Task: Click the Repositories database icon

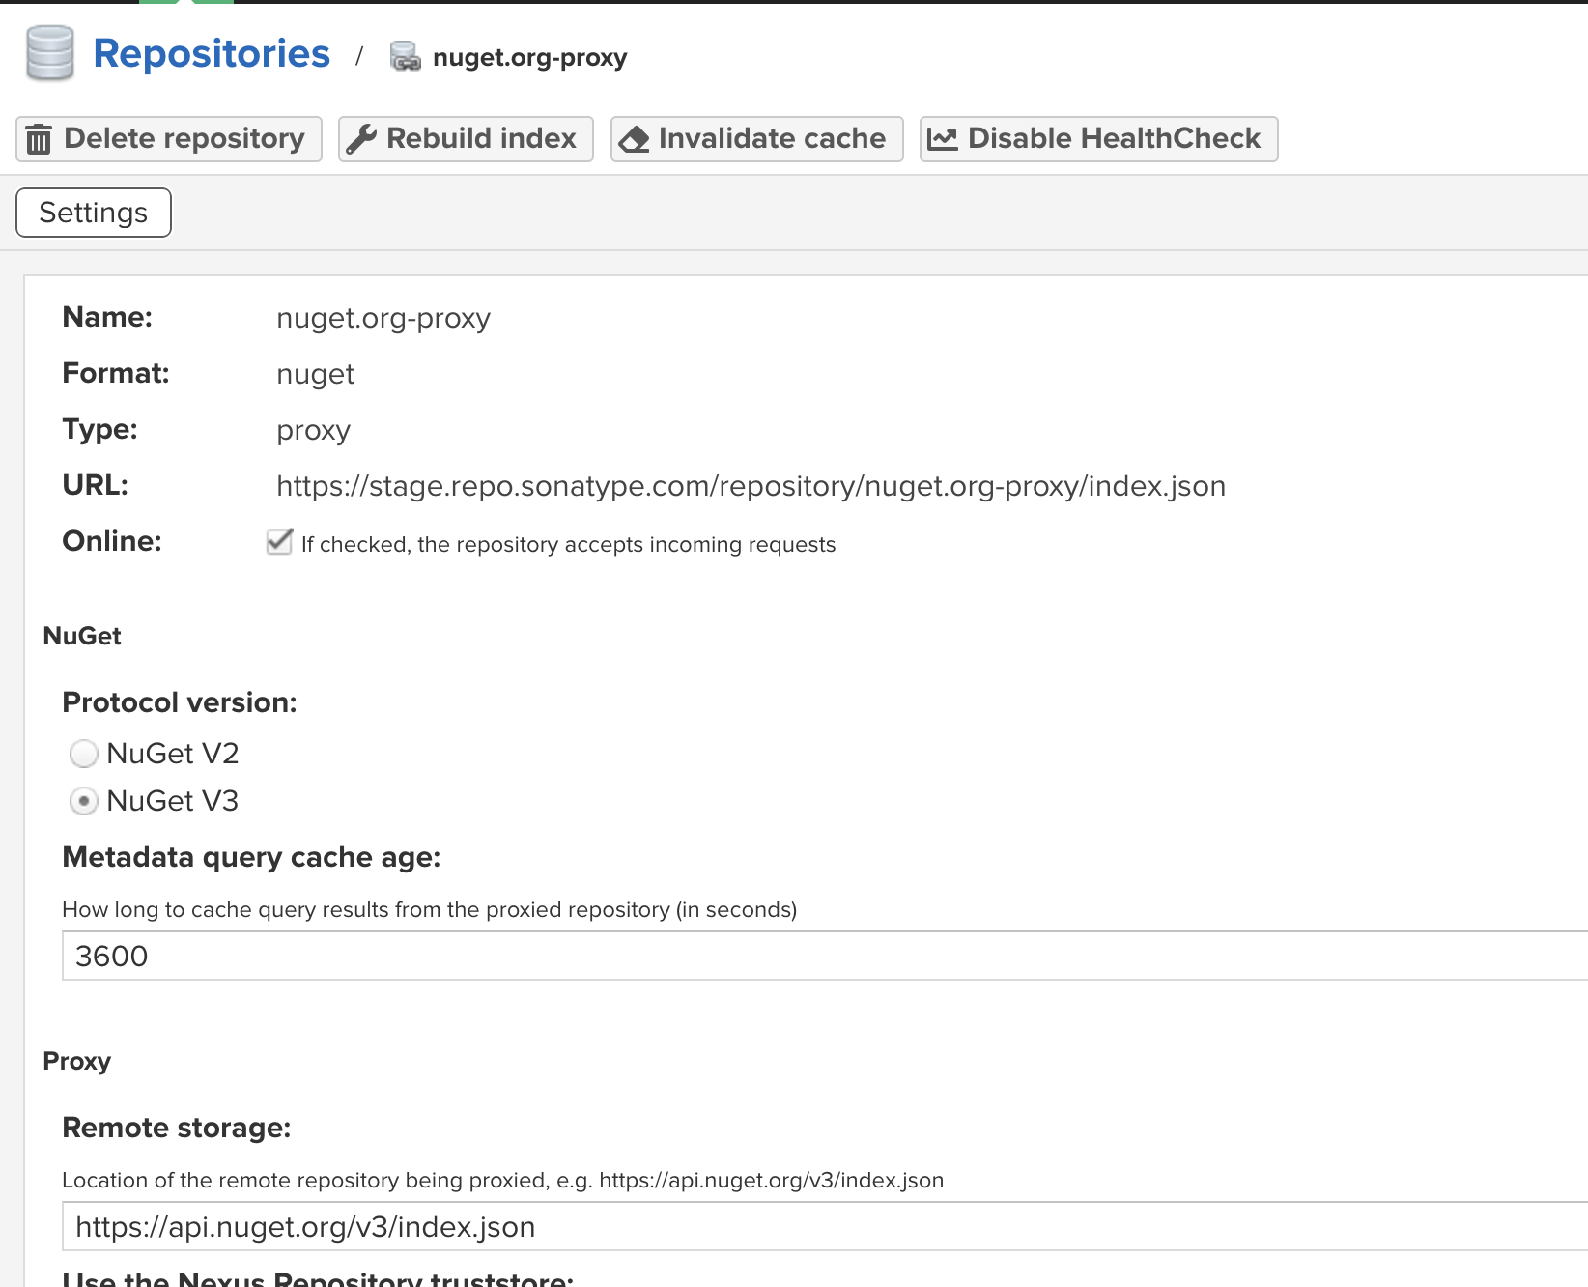Action: [50, 54]
